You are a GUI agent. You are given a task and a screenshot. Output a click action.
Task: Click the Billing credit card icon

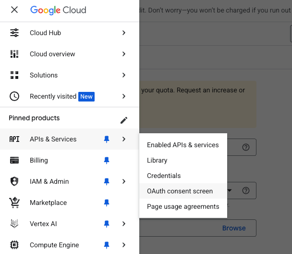tap(14, 160)
